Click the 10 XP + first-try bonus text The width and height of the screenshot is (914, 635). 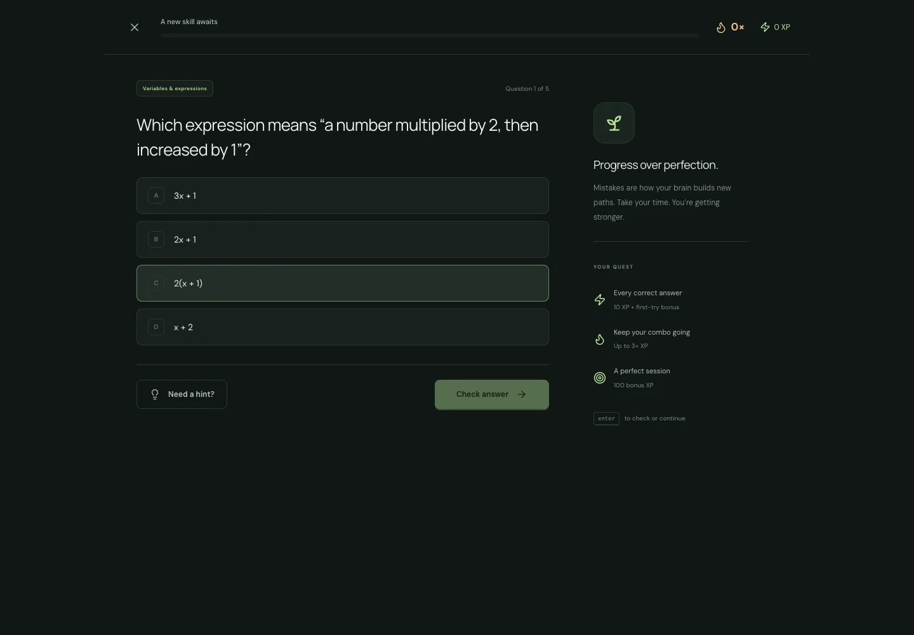[x=646, y=307]
